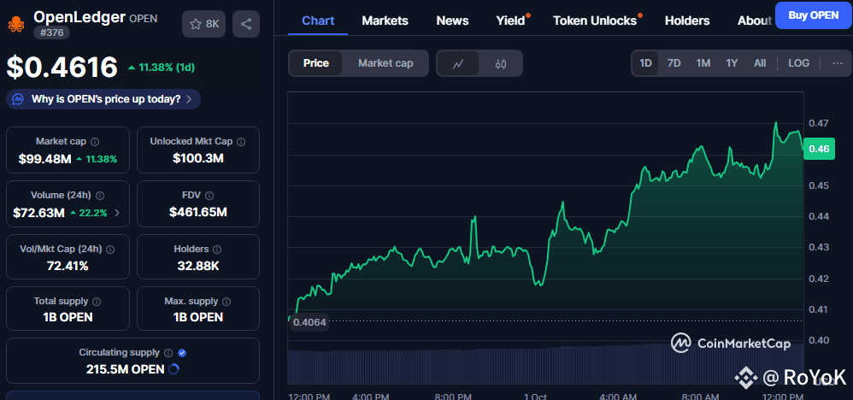This screenshot has width=853, height=400.
Task: Open the Markets tab
Action: (385, 21)
